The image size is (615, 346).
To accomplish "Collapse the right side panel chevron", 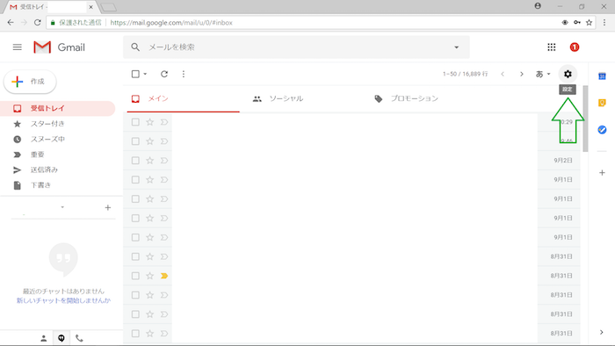I will [x=602, y=332].
